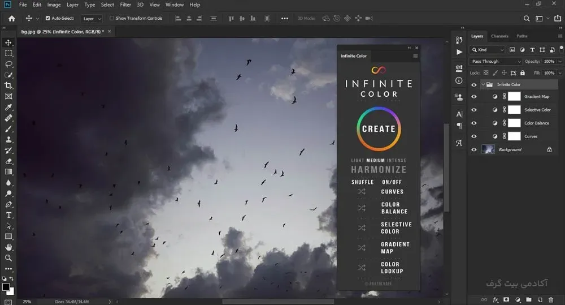Hide the Background layer
Viewport: 565px width, 305px height.
(474, 149)
